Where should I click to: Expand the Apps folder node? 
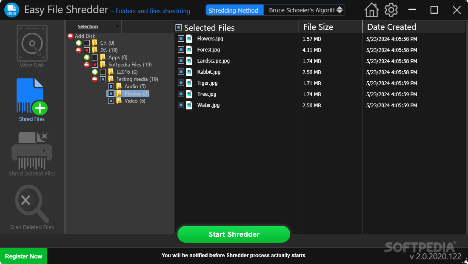(86, 57)
